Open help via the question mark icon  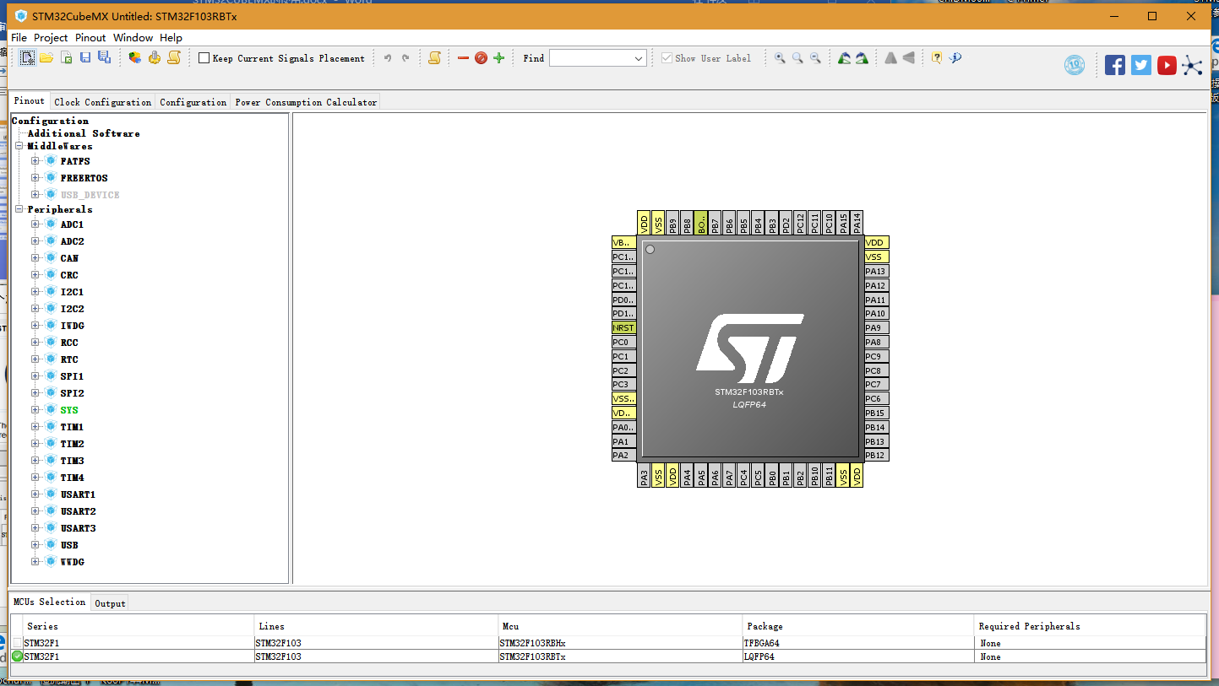coord(936,57)
